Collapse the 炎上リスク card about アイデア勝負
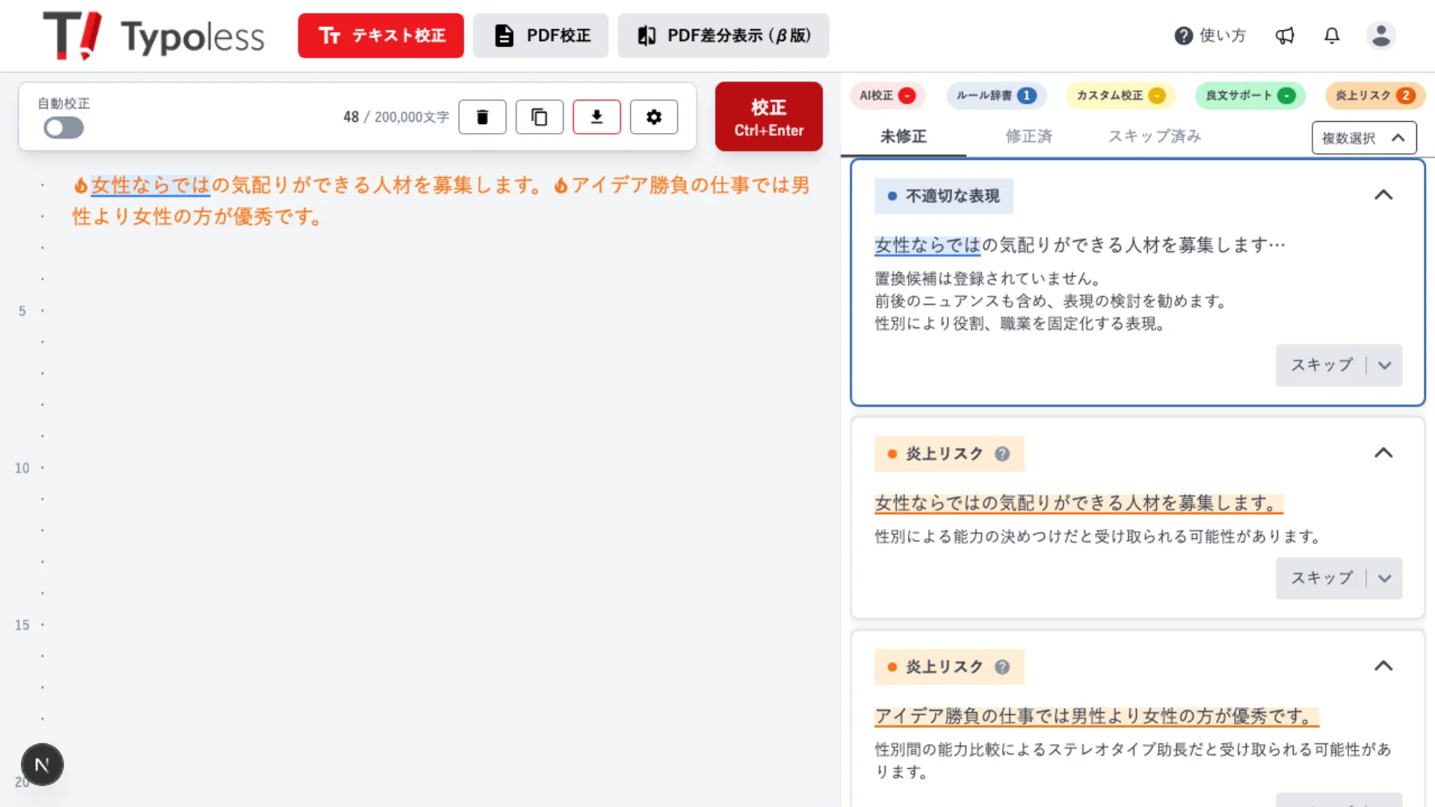Viewport: 1435px width, 807px height. click(1383, 666)
